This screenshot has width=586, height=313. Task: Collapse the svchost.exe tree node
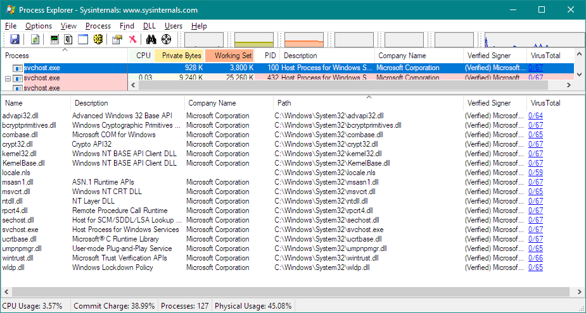point(8,78)
